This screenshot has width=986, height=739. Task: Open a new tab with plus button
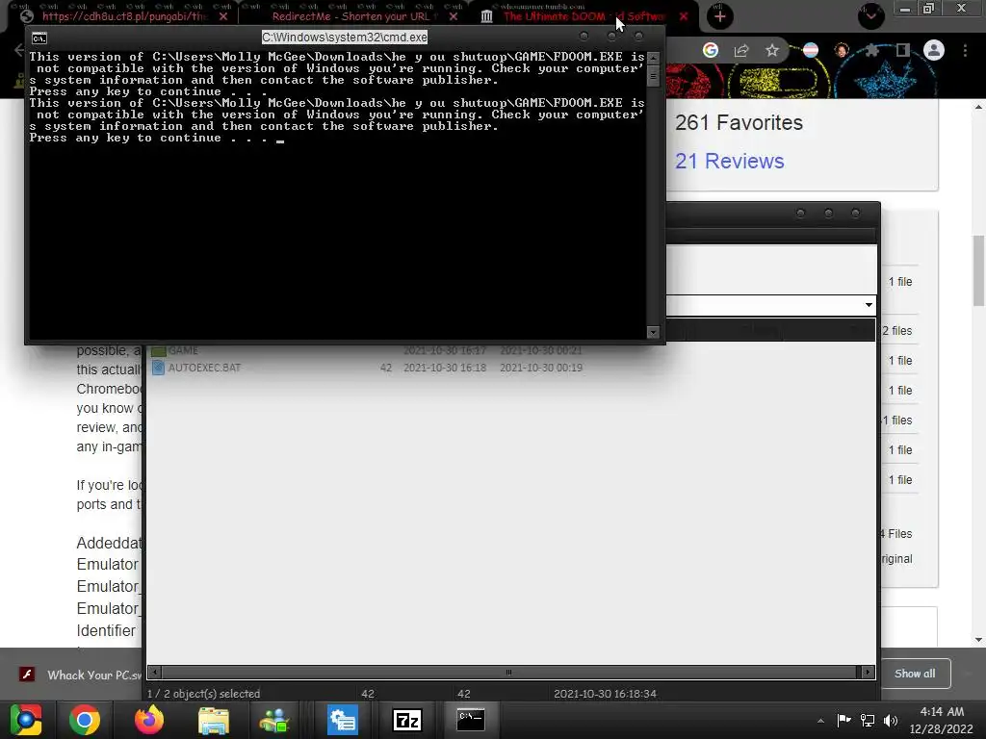[720, 16]
